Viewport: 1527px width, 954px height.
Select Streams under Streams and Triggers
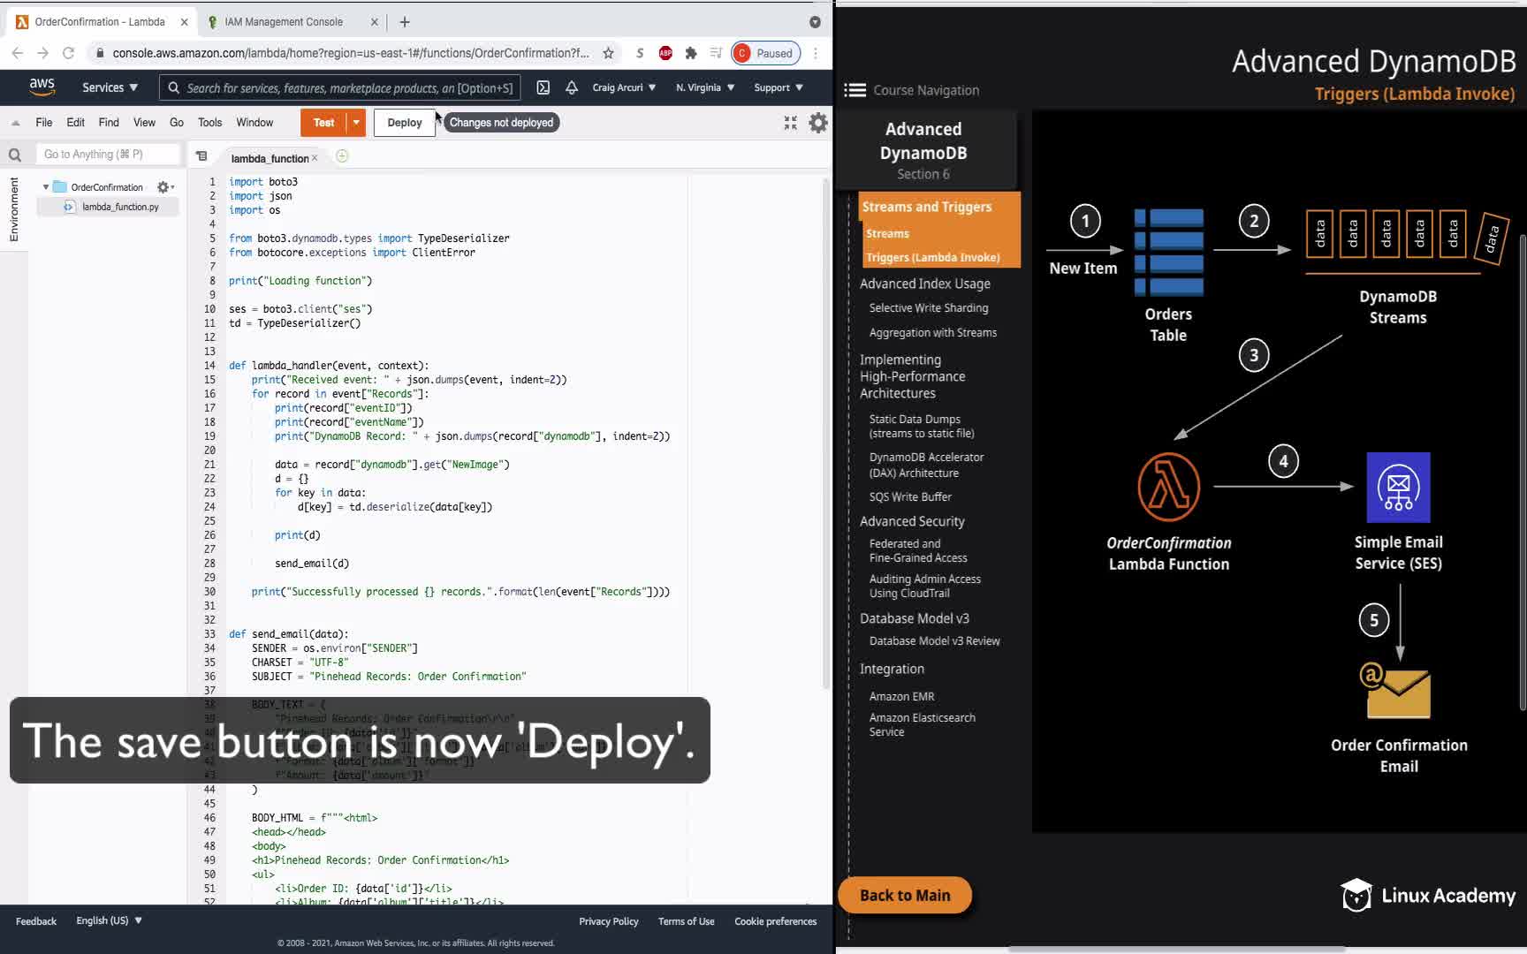[x=888, y=233]
